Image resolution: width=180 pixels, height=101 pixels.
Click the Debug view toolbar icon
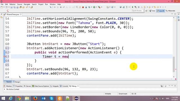point(162,86)
